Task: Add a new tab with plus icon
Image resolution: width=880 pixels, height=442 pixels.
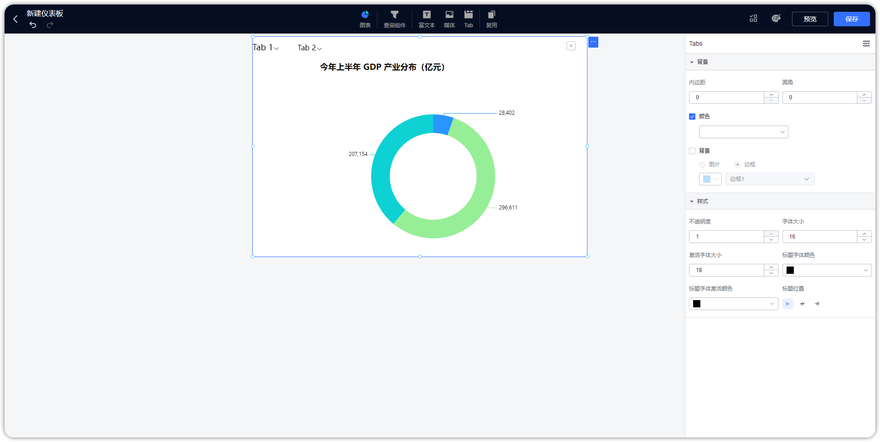Action: coord(571,46)
